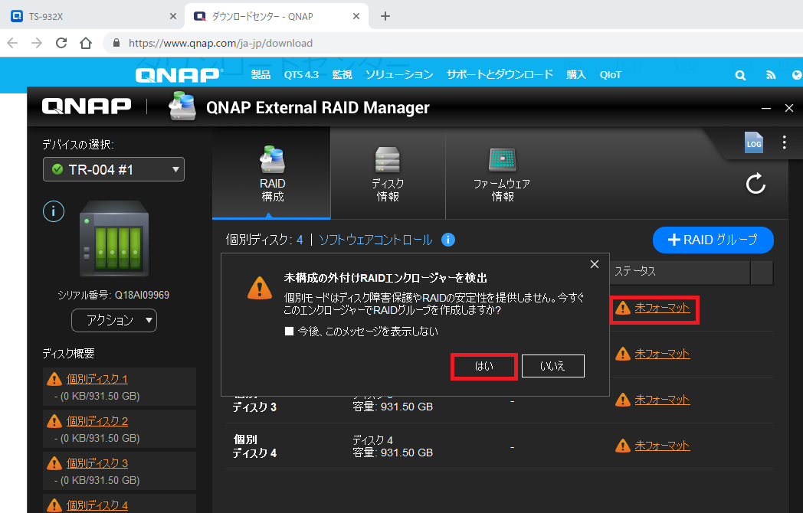
Task: Click the QNAP website search icon
Action: pos(740,75)
